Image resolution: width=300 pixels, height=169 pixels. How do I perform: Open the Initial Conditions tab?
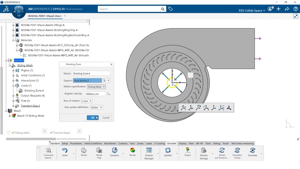[x=93, y=143]
